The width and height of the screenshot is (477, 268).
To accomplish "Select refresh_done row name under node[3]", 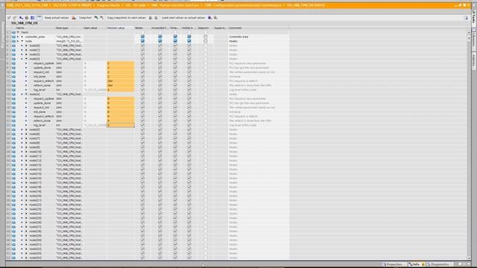I will click(42, 86).
